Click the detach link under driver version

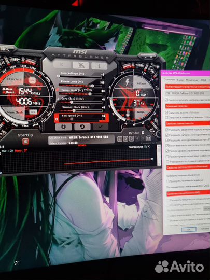tap(82, 146)
